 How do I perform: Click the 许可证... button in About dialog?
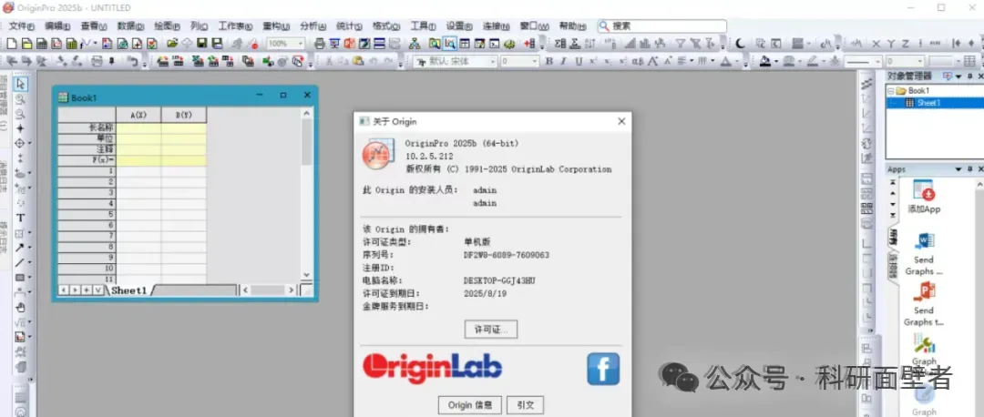[x=491, y=329]
